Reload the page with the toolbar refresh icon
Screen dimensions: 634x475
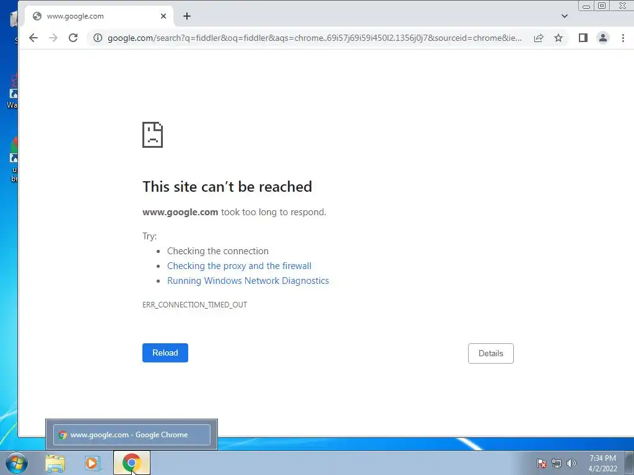click(x=73, y=38)
